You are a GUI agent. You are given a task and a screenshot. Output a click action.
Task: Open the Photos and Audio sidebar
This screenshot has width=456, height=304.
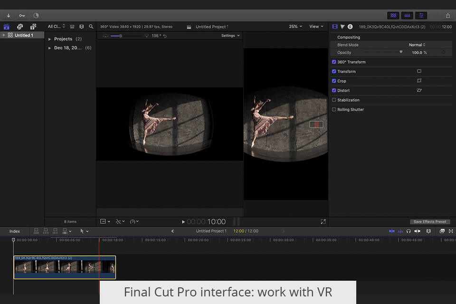(x=20, y=27)
